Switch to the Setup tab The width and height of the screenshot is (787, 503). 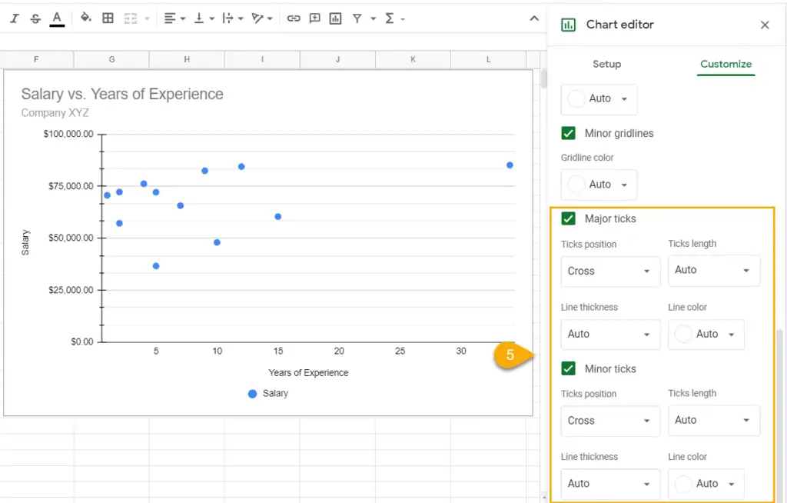pyautogui.click(x=607, y=65)
